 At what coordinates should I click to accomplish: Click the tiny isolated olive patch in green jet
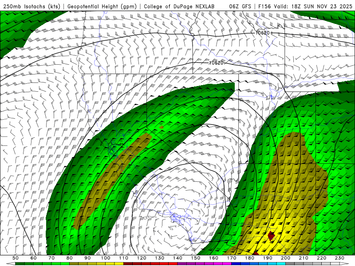[x=162, y=127]
